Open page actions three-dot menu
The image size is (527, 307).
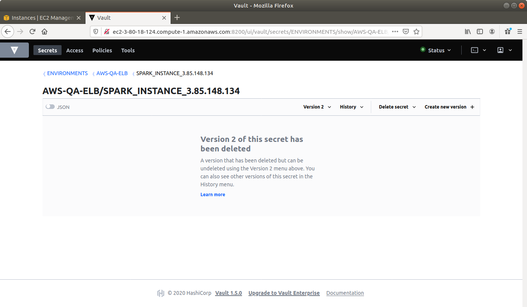tap(395, 32)
